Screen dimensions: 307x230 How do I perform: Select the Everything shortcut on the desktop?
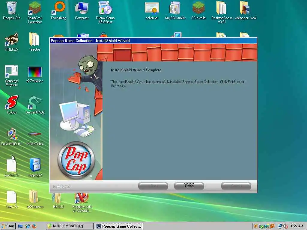point(58,11)
